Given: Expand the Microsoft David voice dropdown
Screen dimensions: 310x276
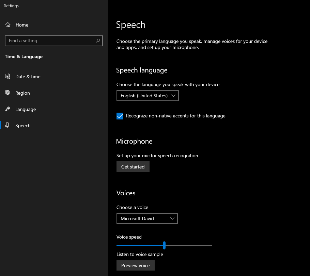Looking at the screenshot, I should 147,218.
